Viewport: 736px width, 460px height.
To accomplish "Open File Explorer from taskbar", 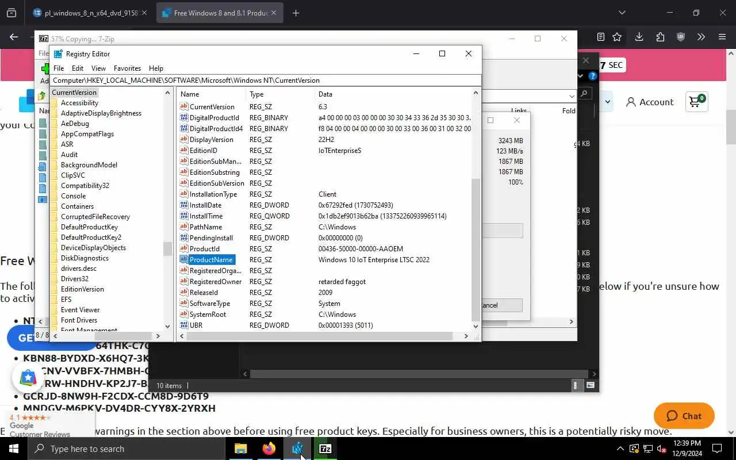I will point(241,448).
